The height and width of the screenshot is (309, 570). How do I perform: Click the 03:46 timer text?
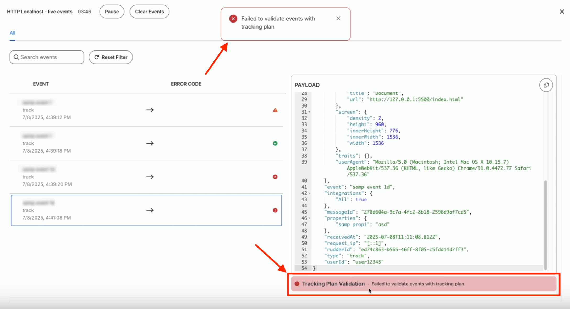[x=84, y=12]
